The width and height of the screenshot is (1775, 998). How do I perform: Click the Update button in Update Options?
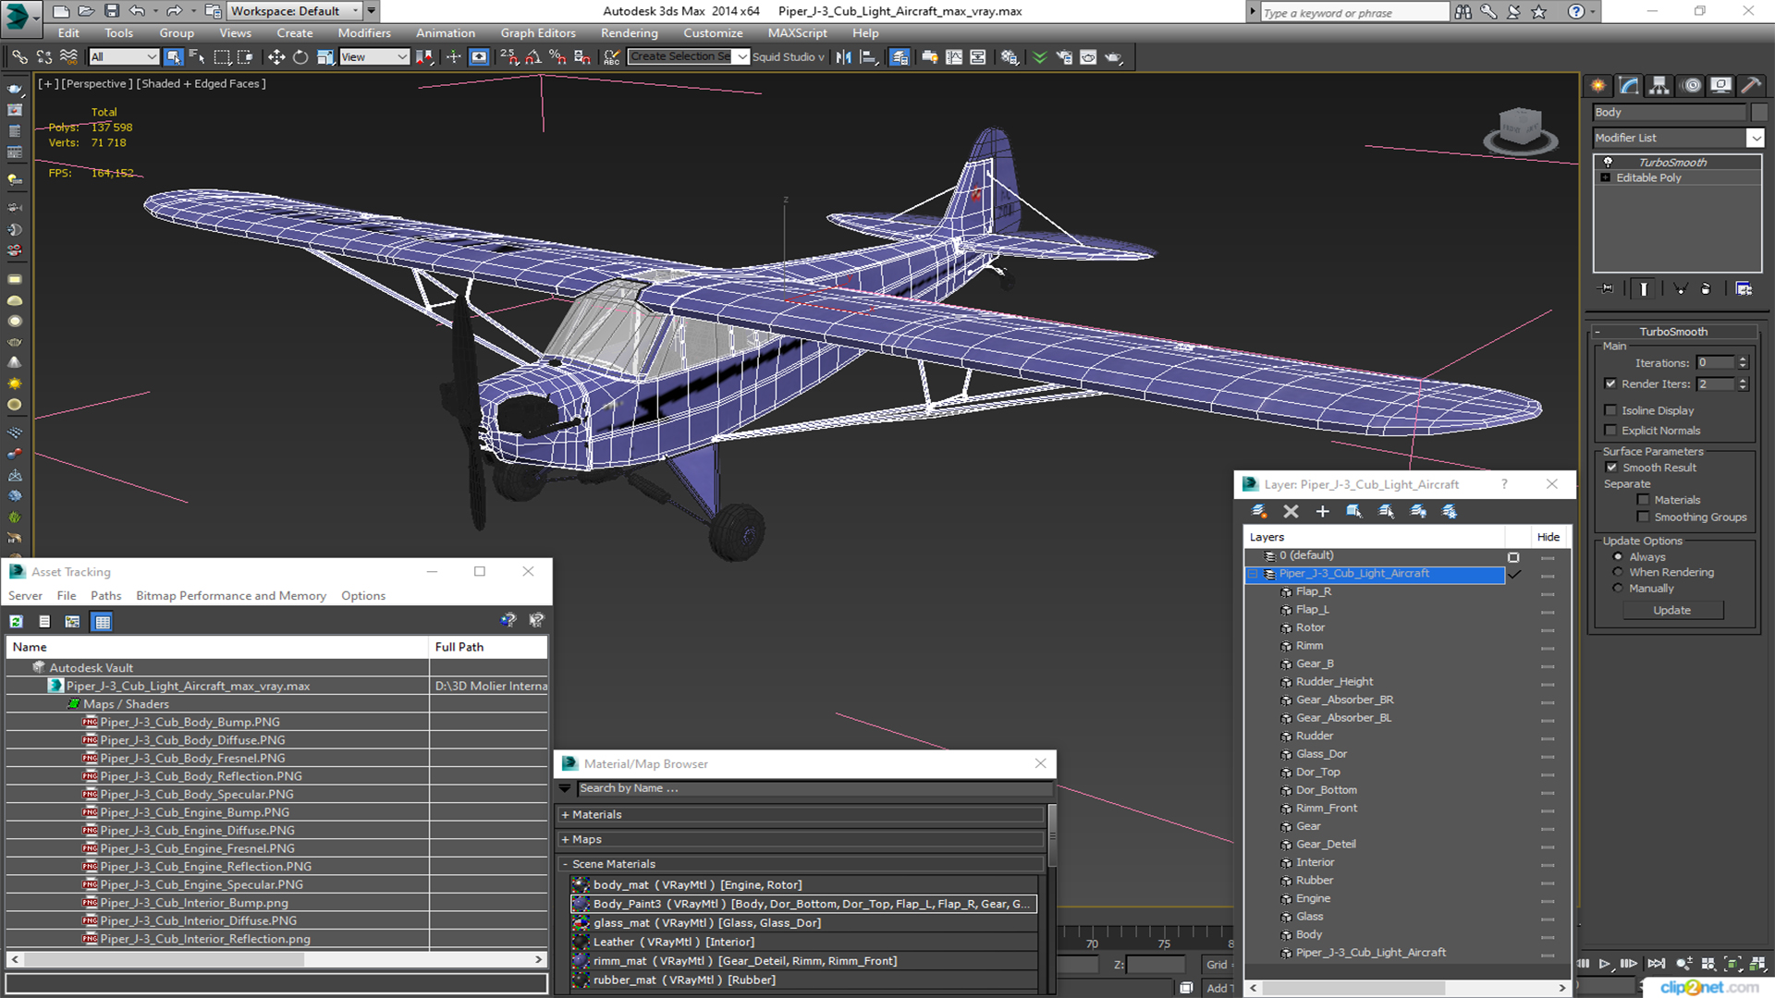pyautogui.click(x=1671, y=610)
